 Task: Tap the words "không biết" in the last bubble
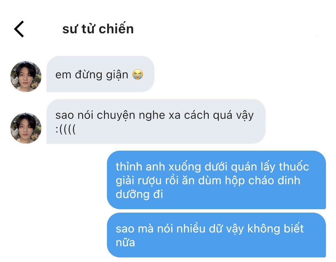pos(276,228)
